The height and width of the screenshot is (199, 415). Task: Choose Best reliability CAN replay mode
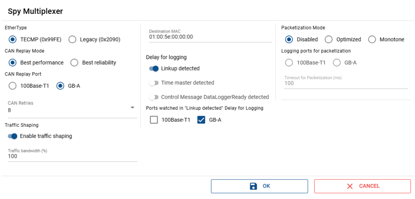click(x=74, y=62)
